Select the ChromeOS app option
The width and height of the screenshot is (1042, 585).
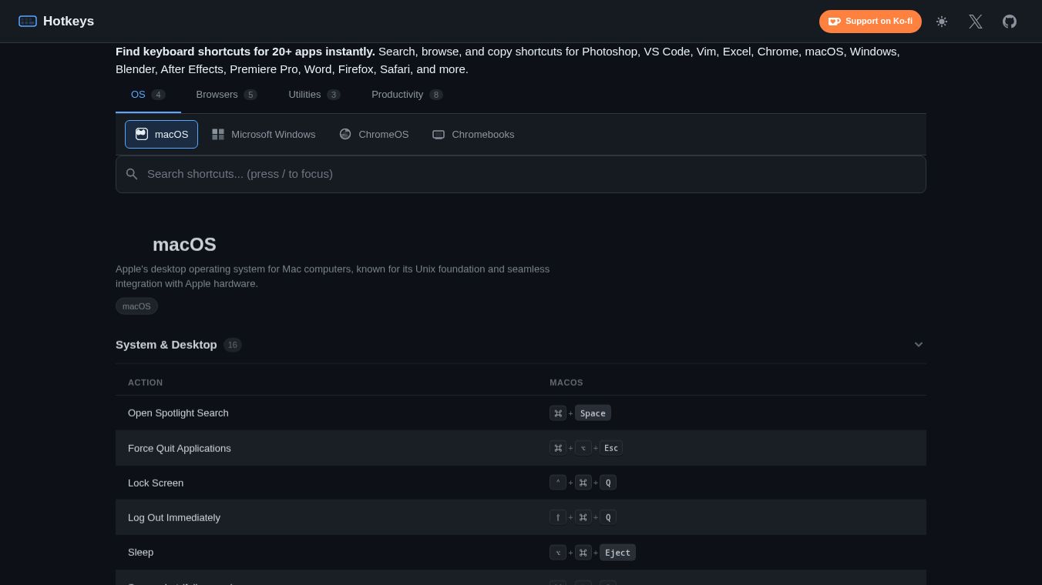pos(374,134)
